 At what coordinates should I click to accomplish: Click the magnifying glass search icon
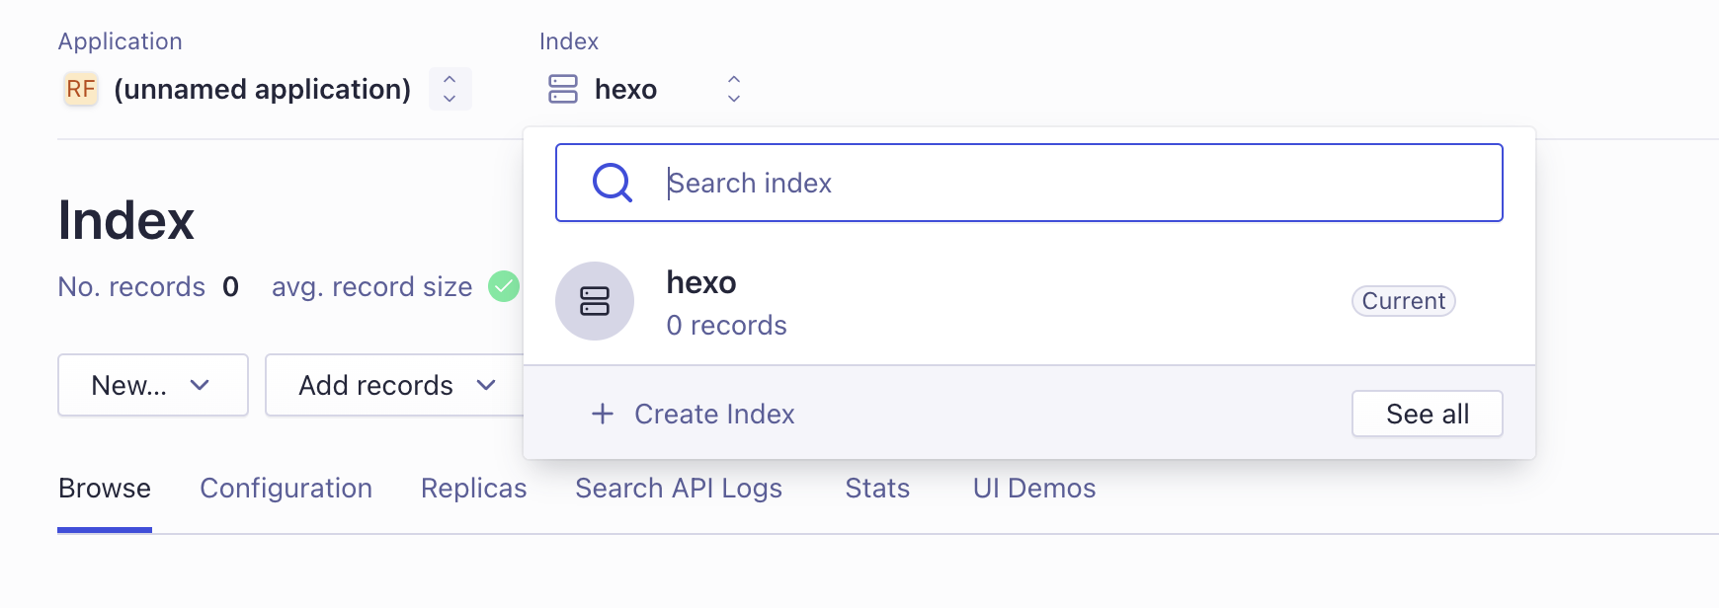coord(612,182)
